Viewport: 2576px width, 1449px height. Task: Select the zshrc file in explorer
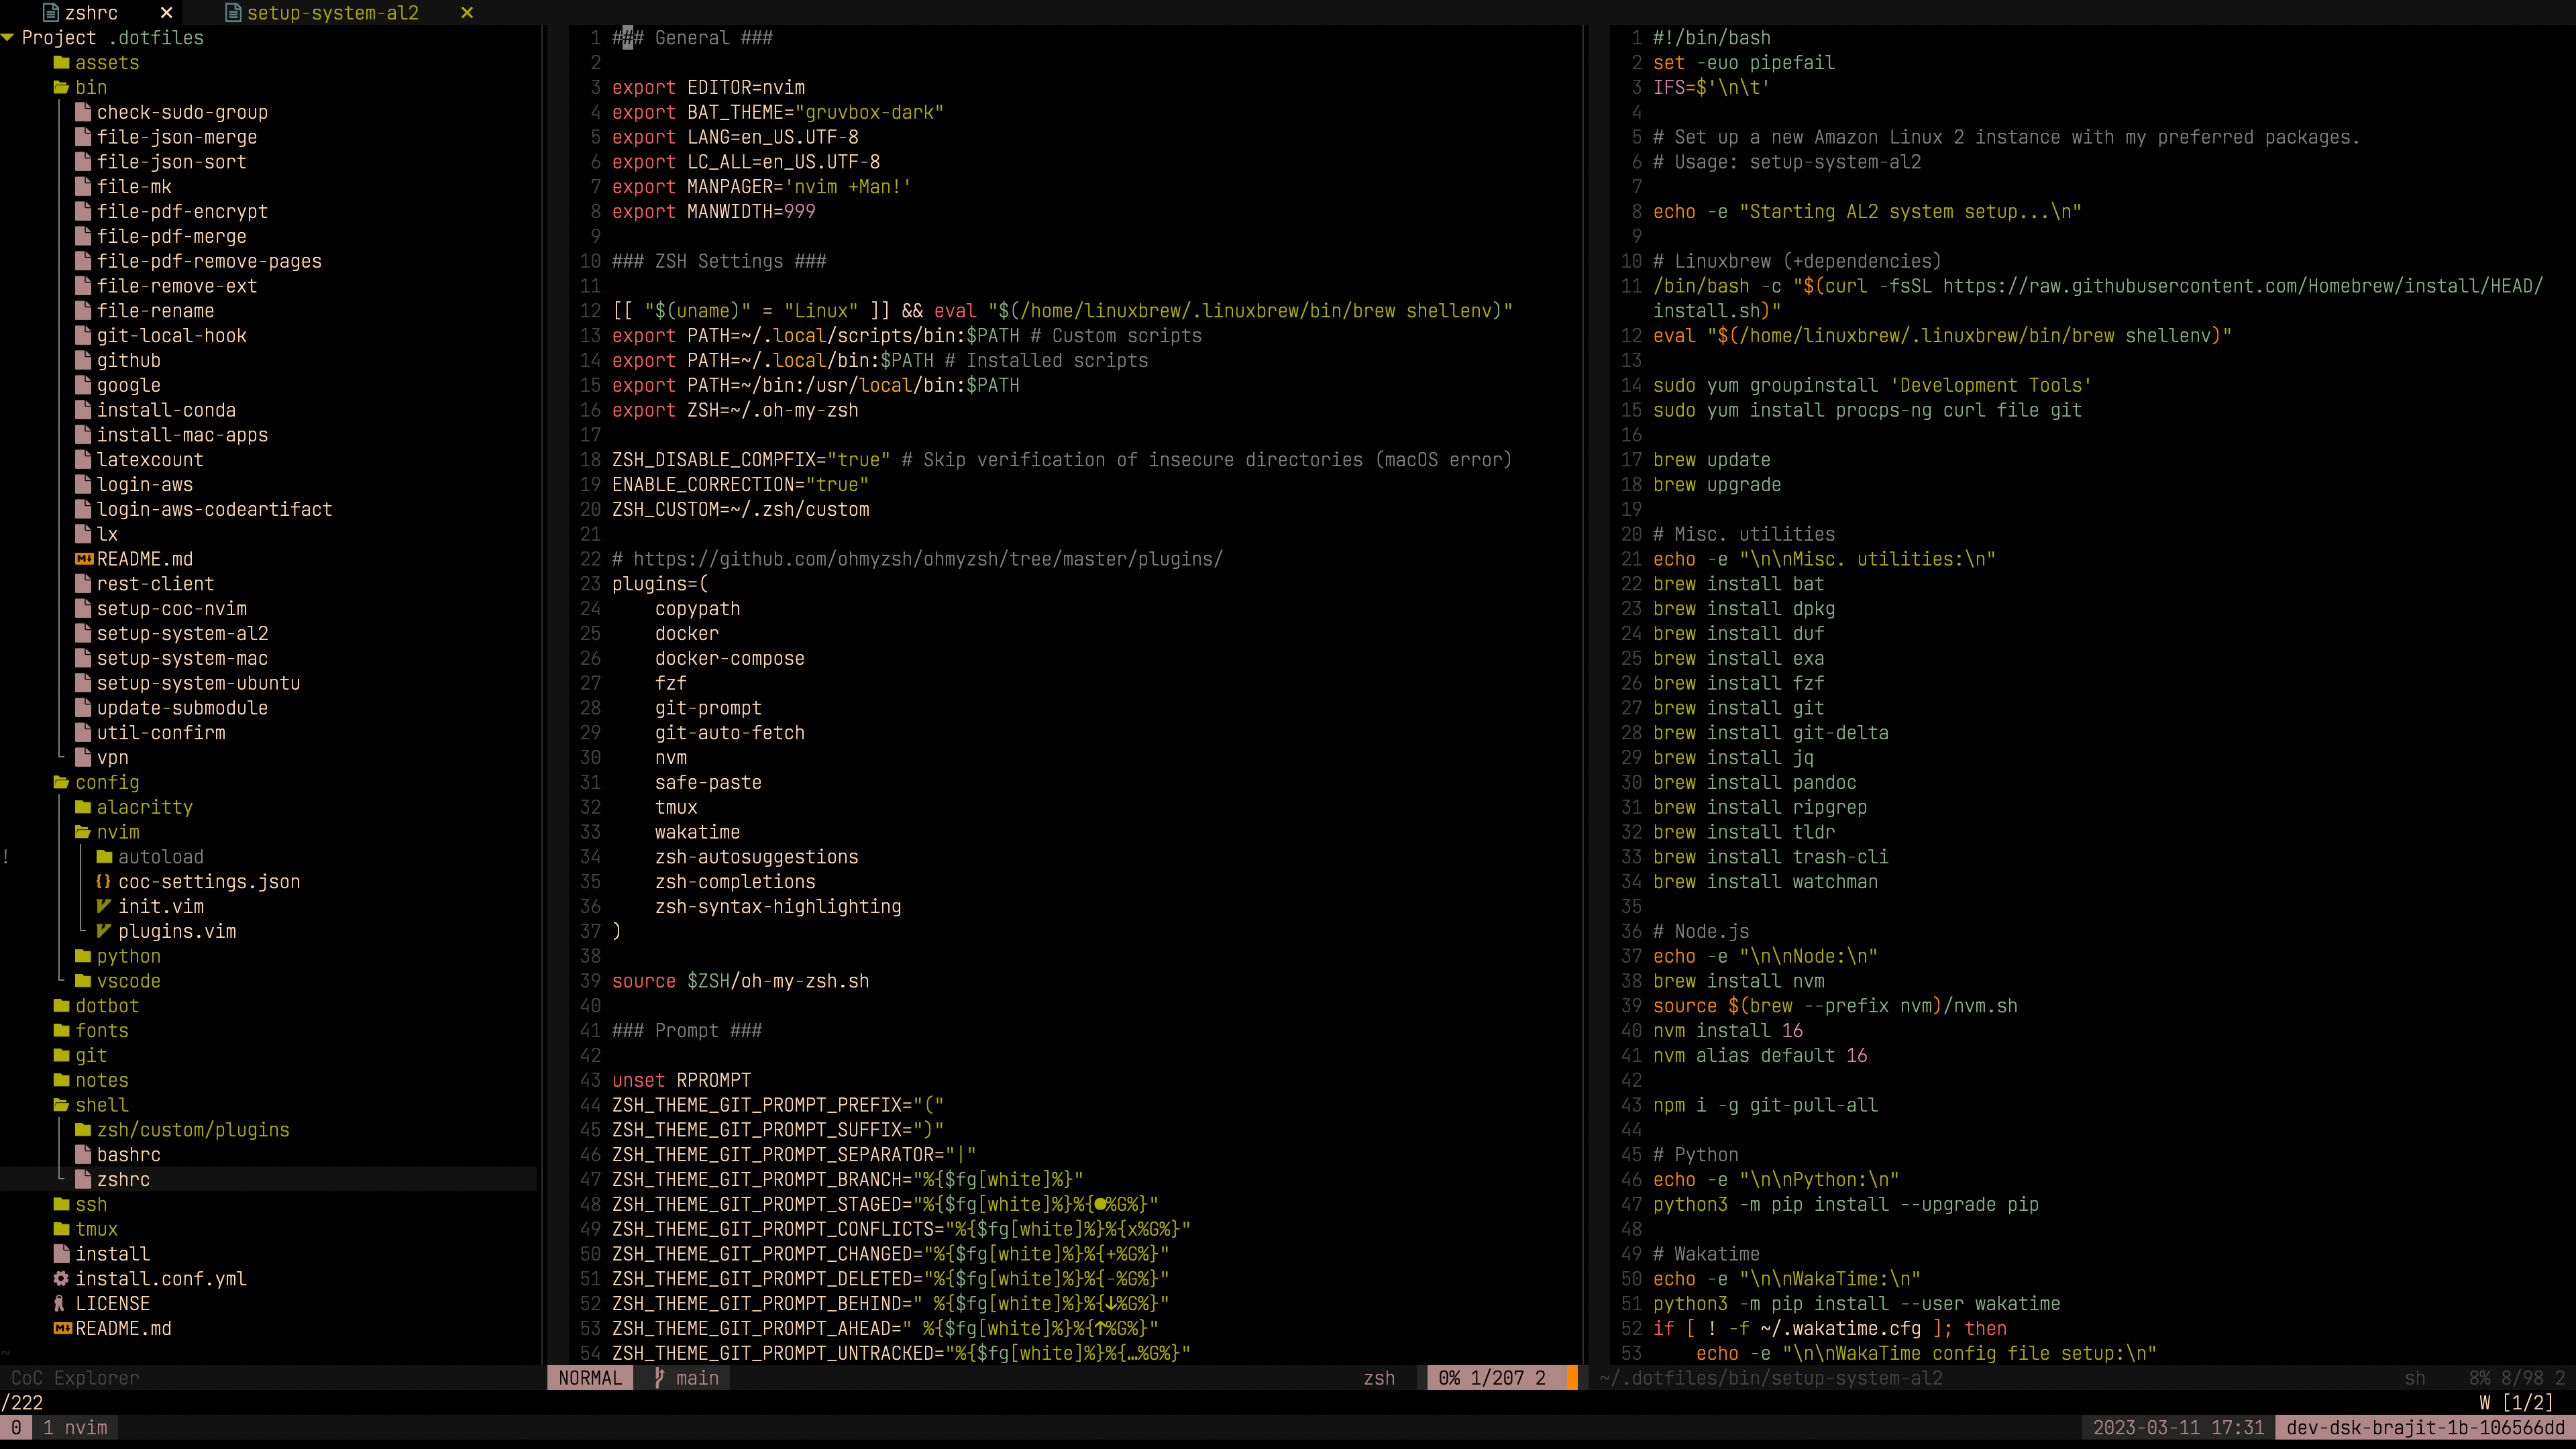(x=123, y=1180)
